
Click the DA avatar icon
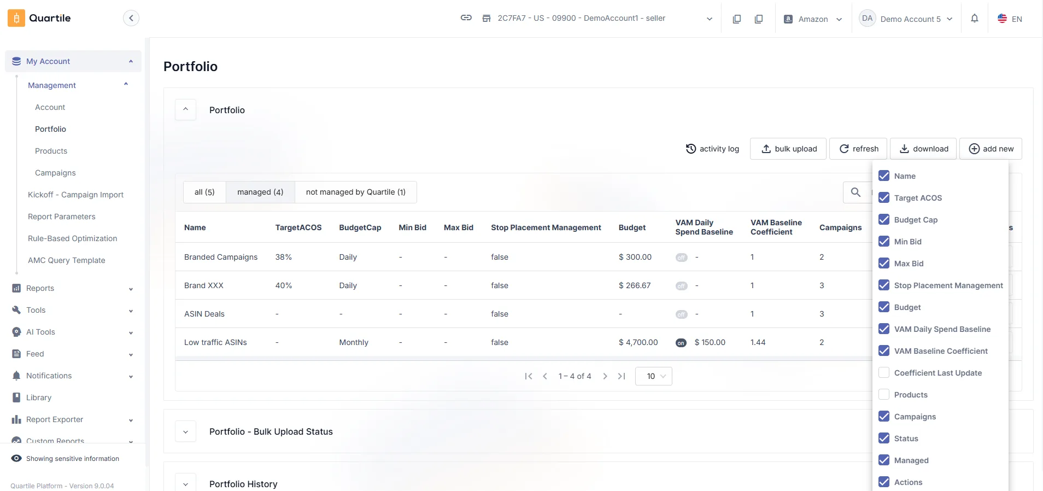coord(868,18)
